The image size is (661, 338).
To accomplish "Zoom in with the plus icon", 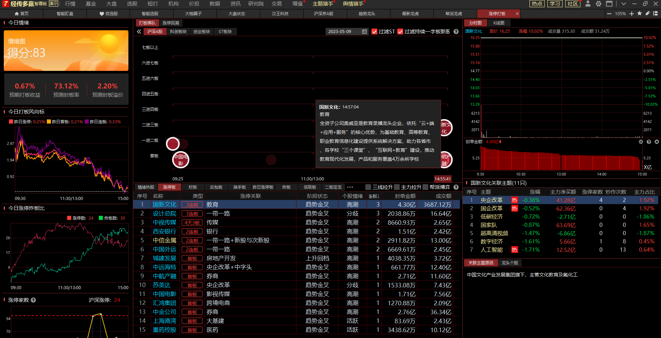I will coord(632,14).
